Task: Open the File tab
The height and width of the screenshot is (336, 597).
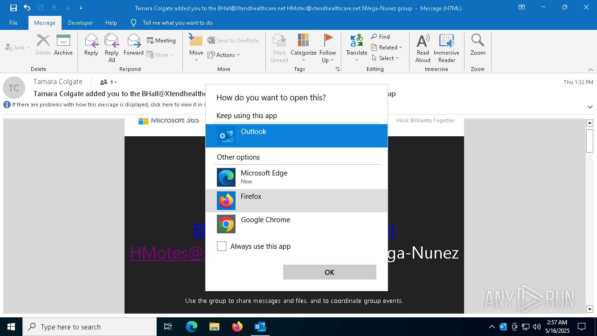Action: coord(14,22)
